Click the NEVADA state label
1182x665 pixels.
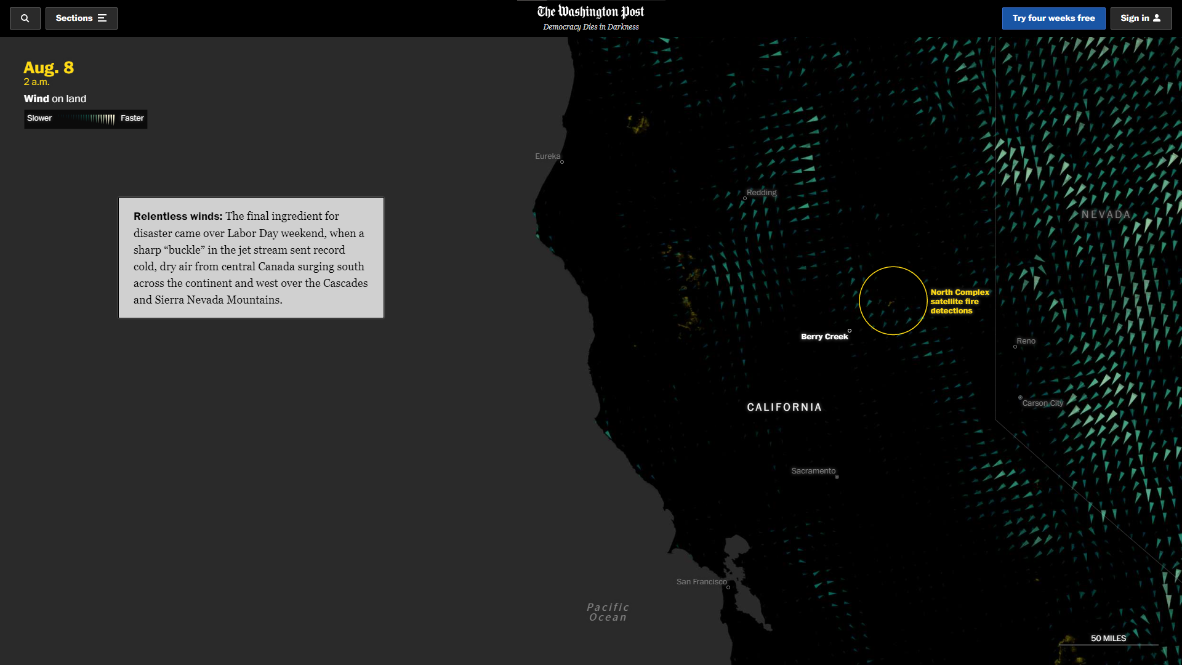1106,214
